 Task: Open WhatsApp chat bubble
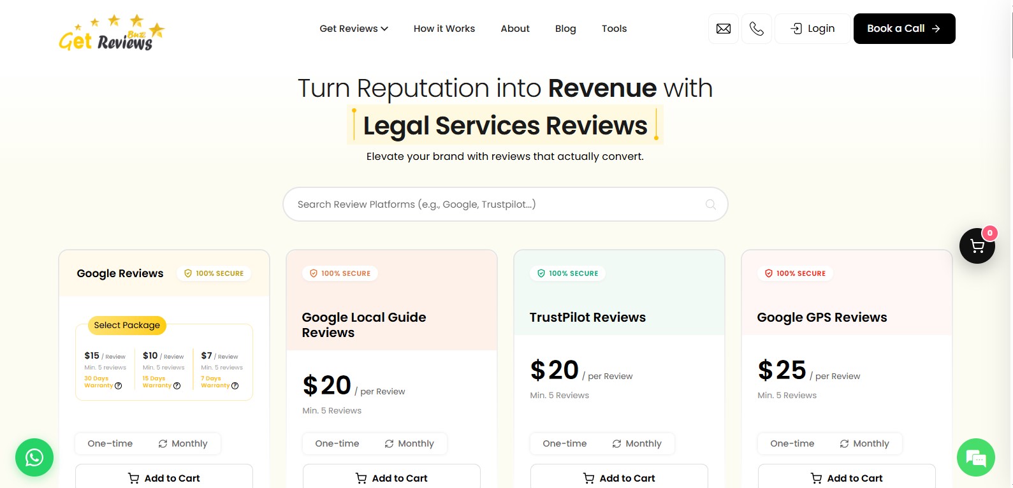[34, 457]
